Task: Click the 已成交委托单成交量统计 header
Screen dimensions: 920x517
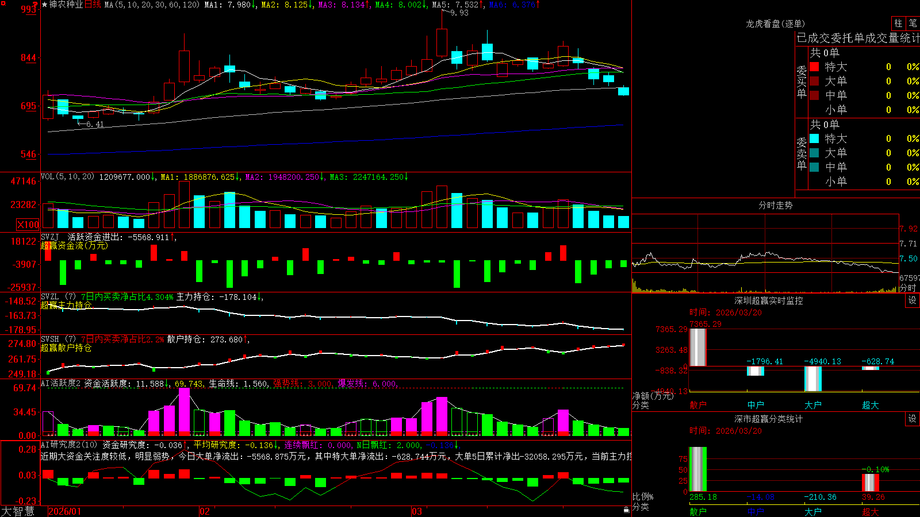Action: pyautogui.click(x=858, y=38)
